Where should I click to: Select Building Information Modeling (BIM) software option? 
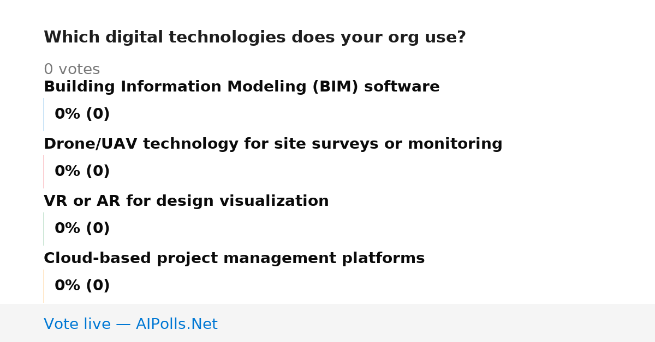tap(242, 87)
